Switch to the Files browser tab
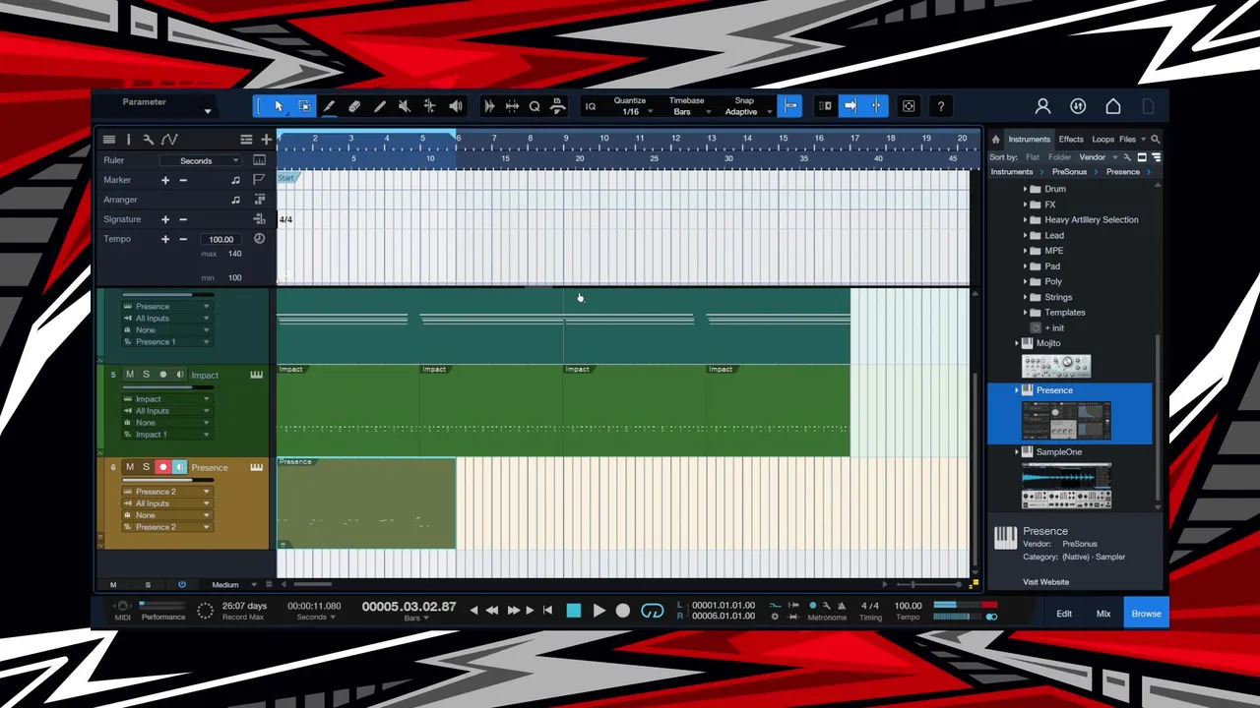The height and width of the screenshot is (708, 1260). click(1127, 140)
